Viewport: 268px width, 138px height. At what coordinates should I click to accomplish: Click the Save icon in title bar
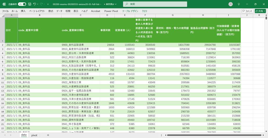pos(29,4)
